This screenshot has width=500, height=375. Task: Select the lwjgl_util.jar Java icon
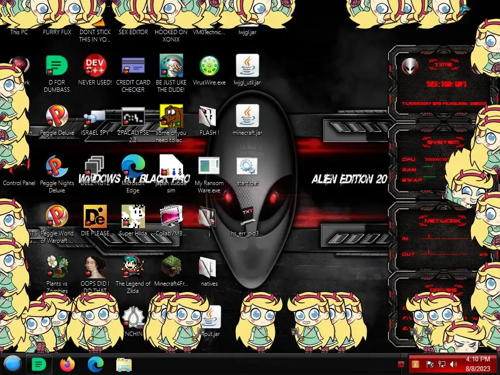(x=247, y=65)
